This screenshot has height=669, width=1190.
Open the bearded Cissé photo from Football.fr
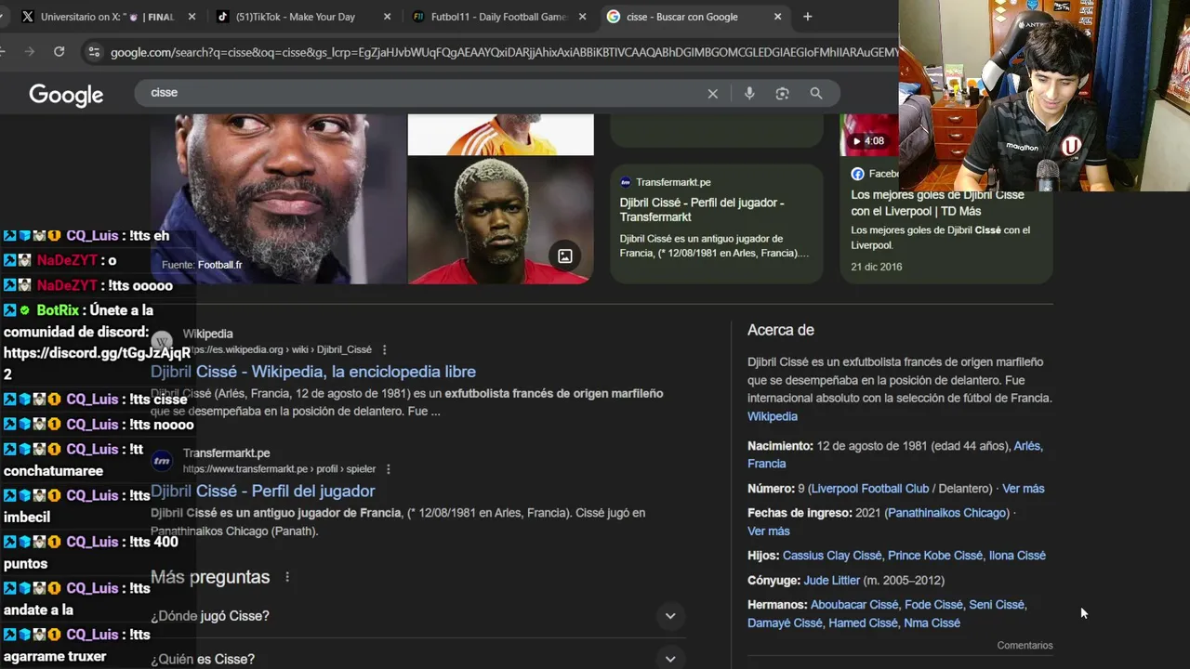[x=278, y=199]
